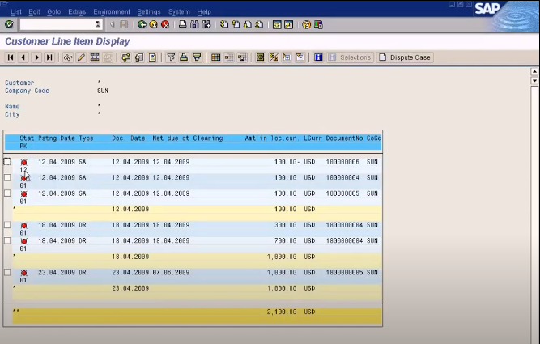540x344 pixels.
Task: Jump to the last item arrow
Action: coord(49,57)
